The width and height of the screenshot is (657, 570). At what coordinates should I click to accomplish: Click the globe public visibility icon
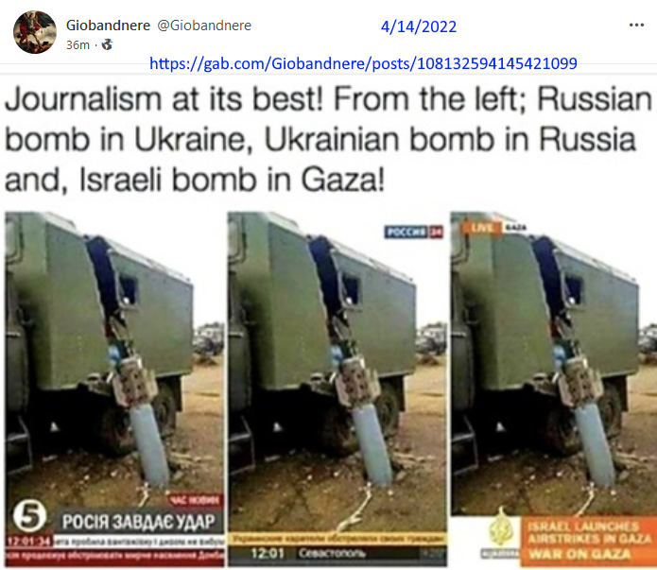[x=107, y=44]
